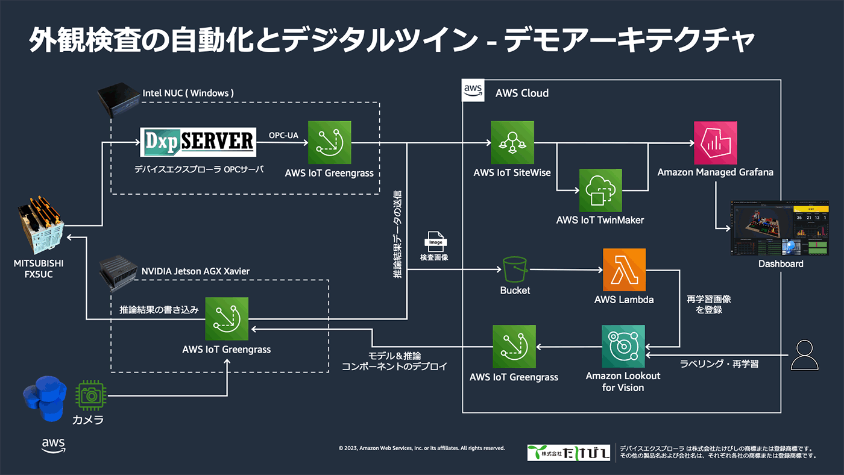844x475 pixels.
Task: Click the 'MITSUBISHI FX5UC' label
Action: tap(39, 269)
